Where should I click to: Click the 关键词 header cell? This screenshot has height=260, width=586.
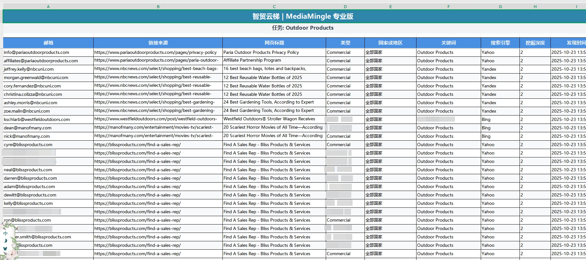449,43
